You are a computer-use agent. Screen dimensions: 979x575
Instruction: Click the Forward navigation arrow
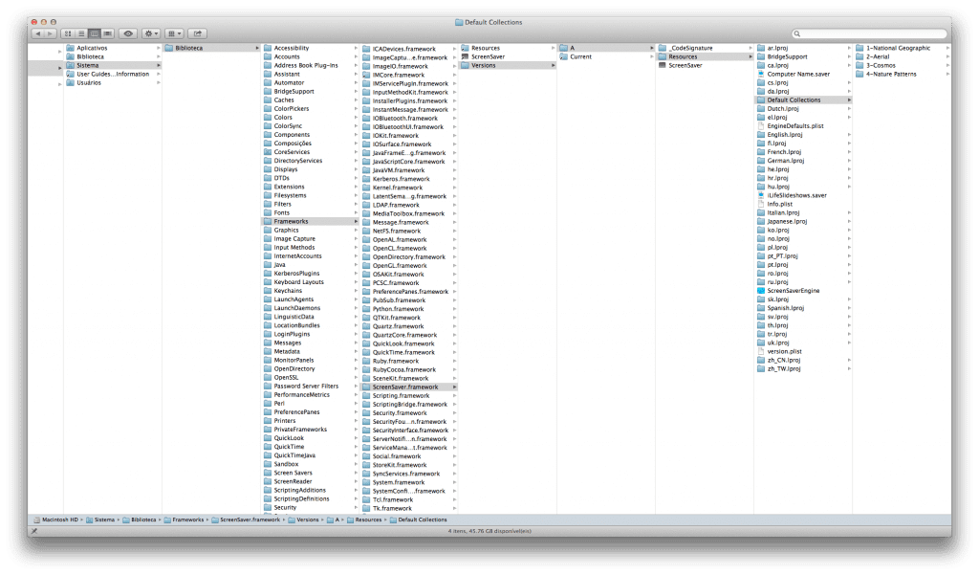pyautogui.click(x=49, y=33)
